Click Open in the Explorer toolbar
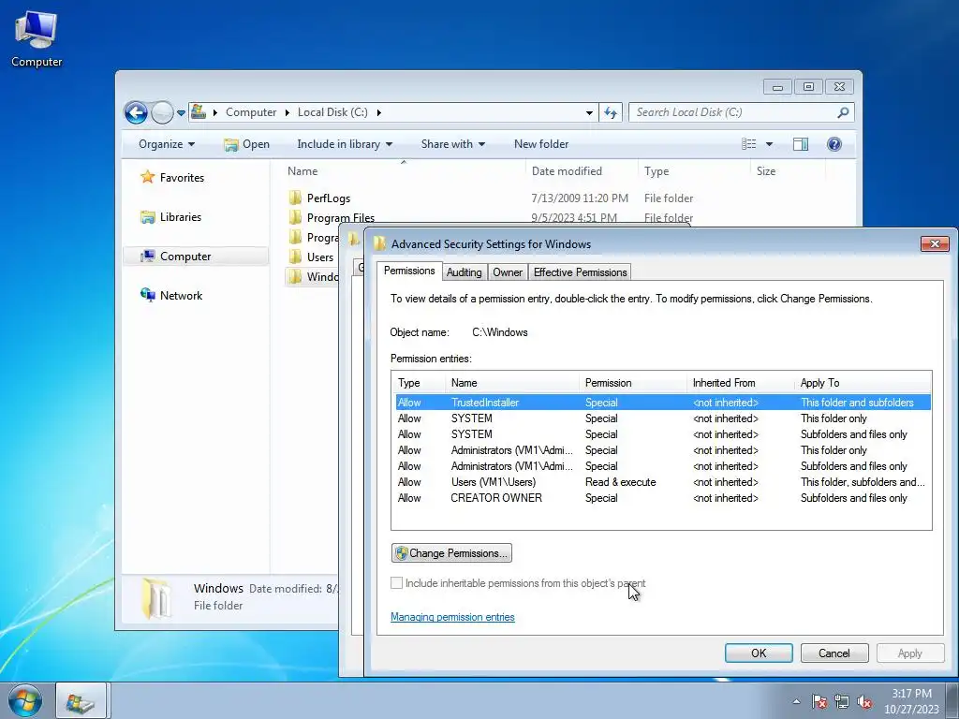The image size is (959, 719). click(246, 144)
